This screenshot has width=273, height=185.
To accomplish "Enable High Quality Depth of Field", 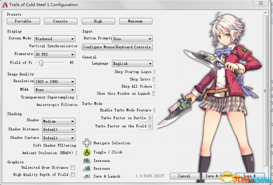I will tap(73, 175).
